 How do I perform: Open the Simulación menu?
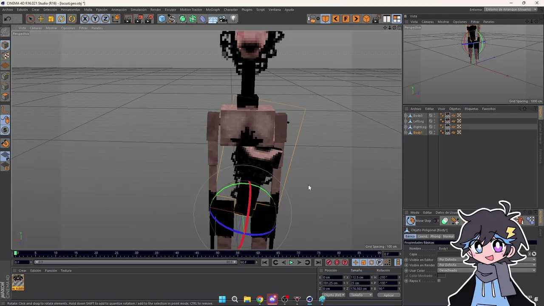point(139,9)
